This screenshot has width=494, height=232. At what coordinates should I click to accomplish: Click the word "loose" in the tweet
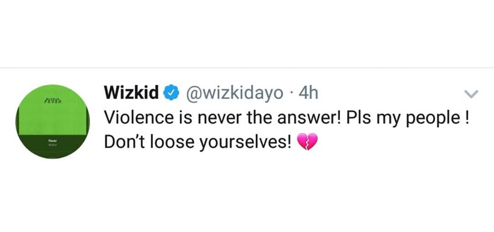[x=176, y=143]
